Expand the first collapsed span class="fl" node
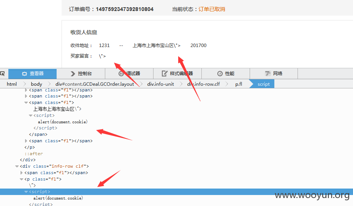 [x=26, y=90]
